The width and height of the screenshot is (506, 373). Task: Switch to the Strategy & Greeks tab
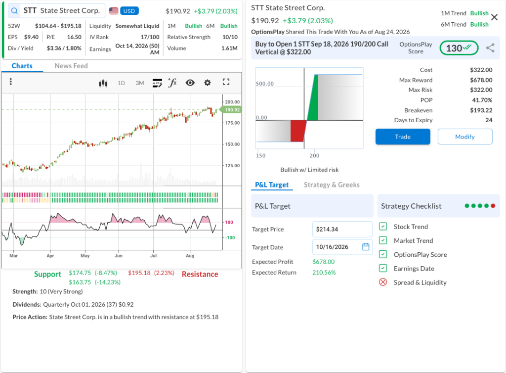(x=332, y=185)
